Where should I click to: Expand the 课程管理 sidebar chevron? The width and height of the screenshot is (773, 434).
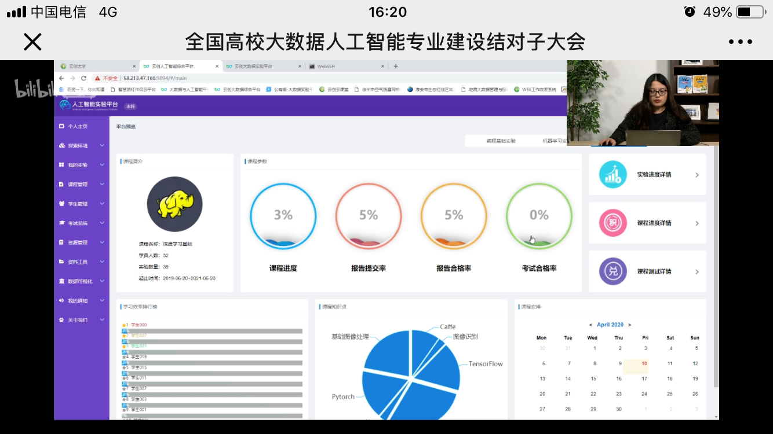[x=102, y=185]
